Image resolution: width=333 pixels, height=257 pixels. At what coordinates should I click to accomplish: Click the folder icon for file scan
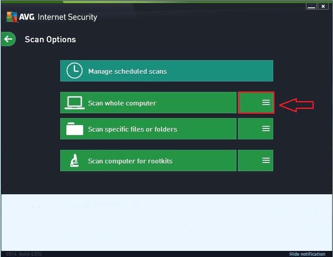pos(75,128)
